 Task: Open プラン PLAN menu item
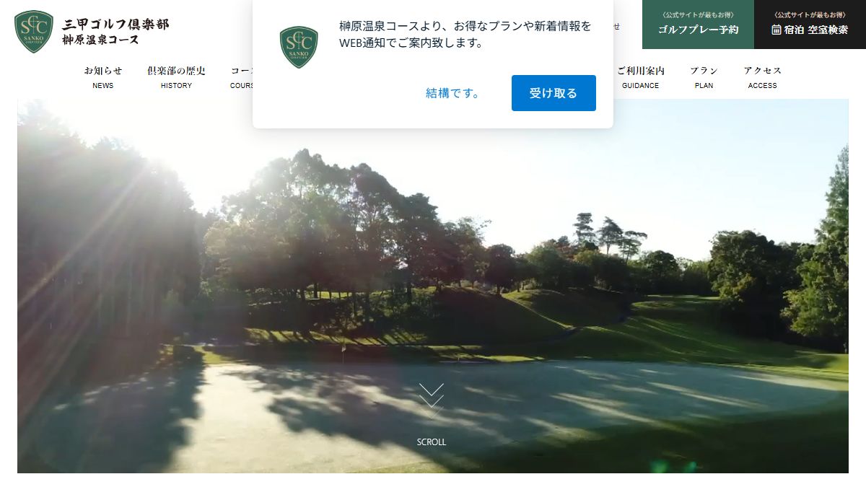tap(704, 77)
